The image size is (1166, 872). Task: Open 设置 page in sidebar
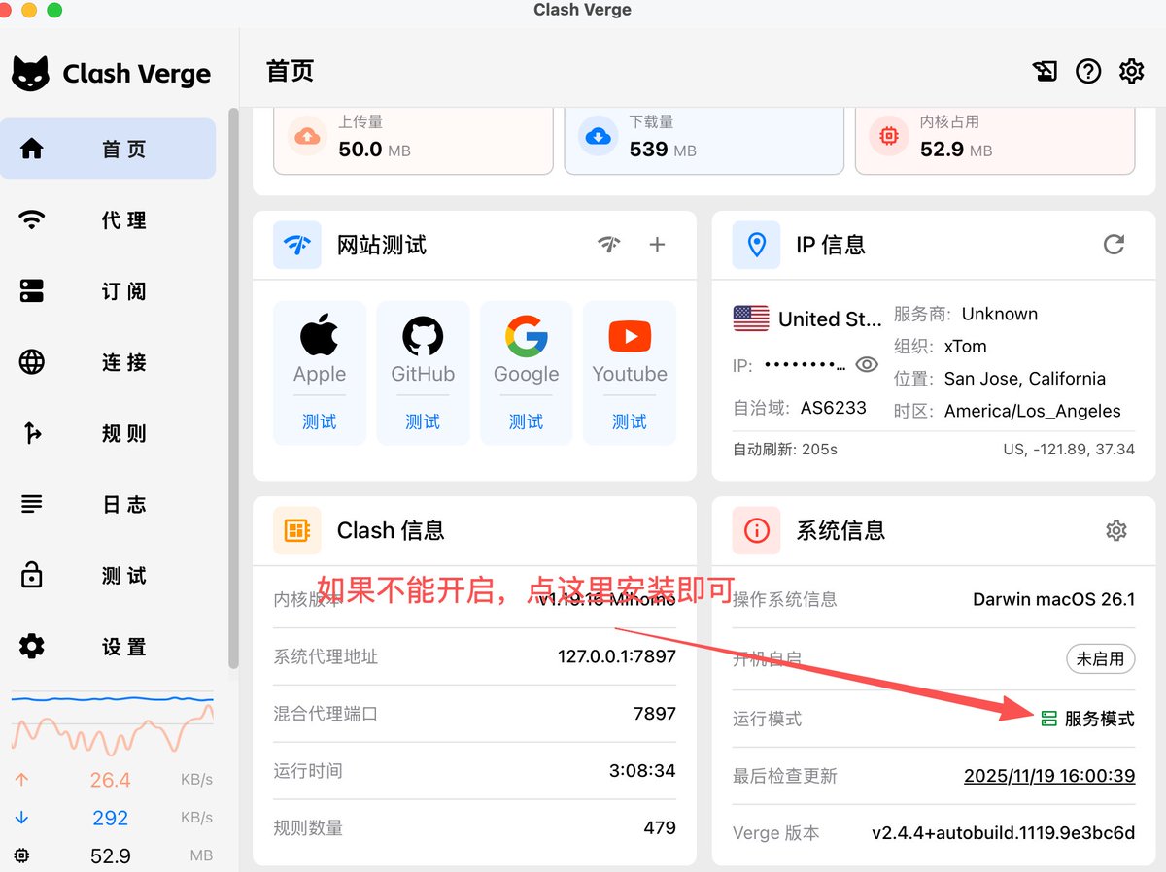[x=108, y=646]
